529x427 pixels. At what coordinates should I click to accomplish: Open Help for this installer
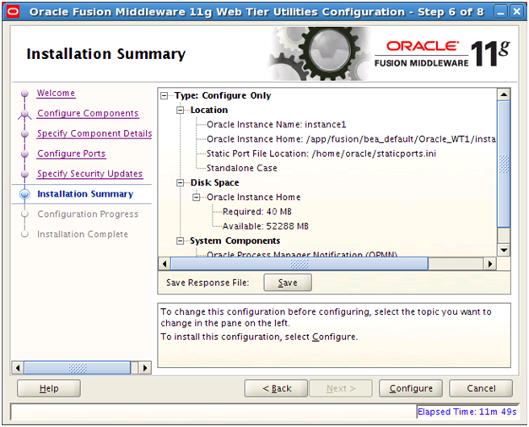(49, 388)
